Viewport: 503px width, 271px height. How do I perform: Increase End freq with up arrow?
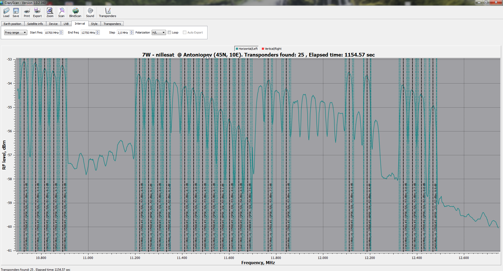pos(98,31)
